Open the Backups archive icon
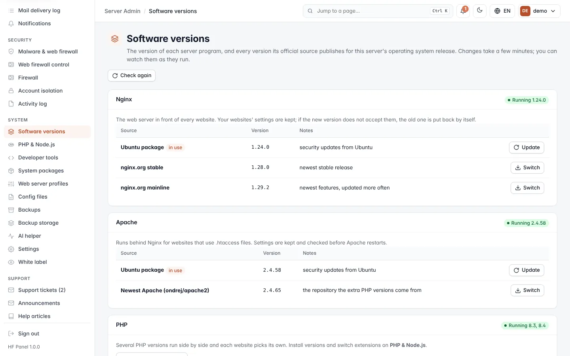Screen dimensions: 570x356 click(11, 210)
